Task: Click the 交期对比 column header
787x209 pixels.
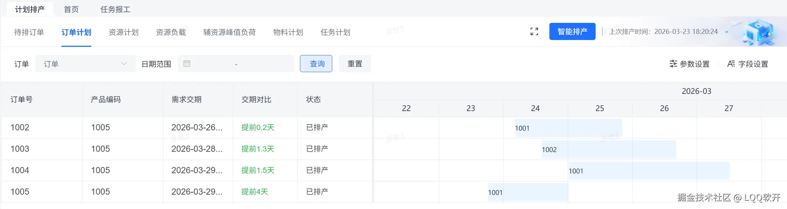Action: coord(256,99)
